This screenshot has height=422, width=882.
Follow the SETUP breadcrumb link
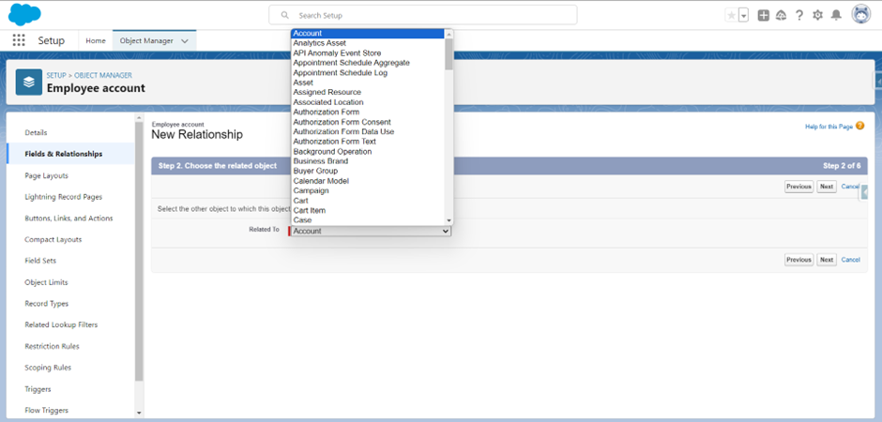[56, 75]
